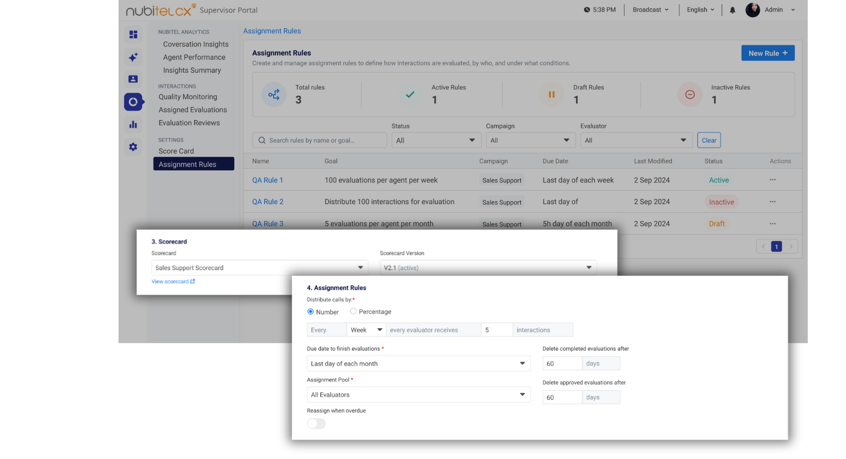Open actions menu for QA Rule 1
The image size is (846, 459).
coord(772,180)
